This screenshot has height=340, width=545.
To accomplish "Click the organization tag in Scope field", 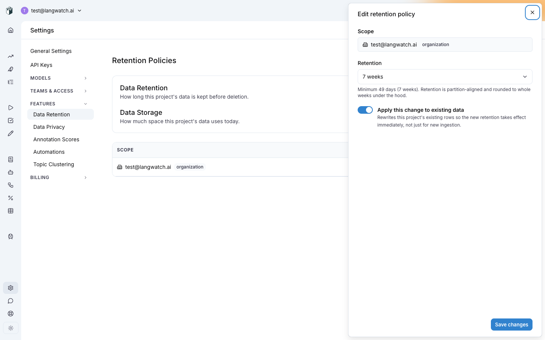I will coord(436,45).
